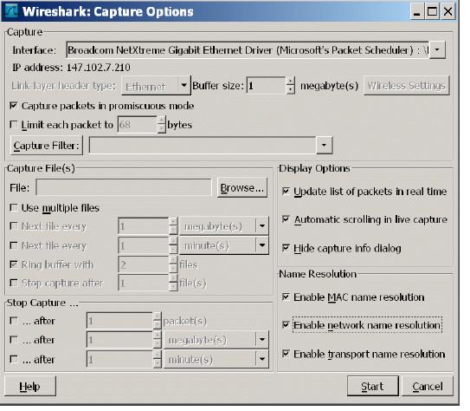
Task: Decrease Buffer size with the down arrow
Action: (x=290, y=90)
